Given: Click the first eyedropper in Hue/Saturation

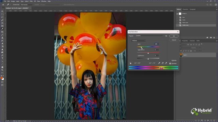Looking at the screenshot, I should tap(159, 63).
